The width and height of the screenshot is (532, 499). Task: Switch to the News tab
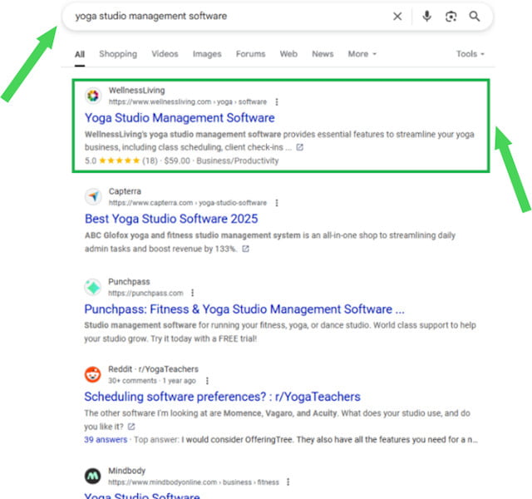click(323, 54)
